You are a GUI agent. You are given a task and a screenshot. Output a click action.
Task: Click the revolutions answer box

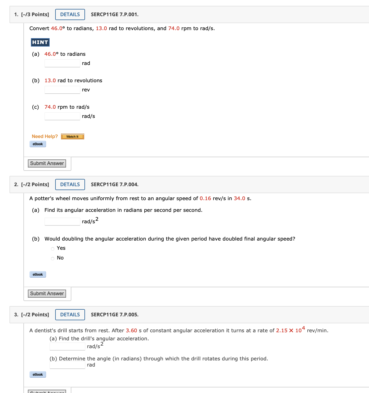click(62, 89)
